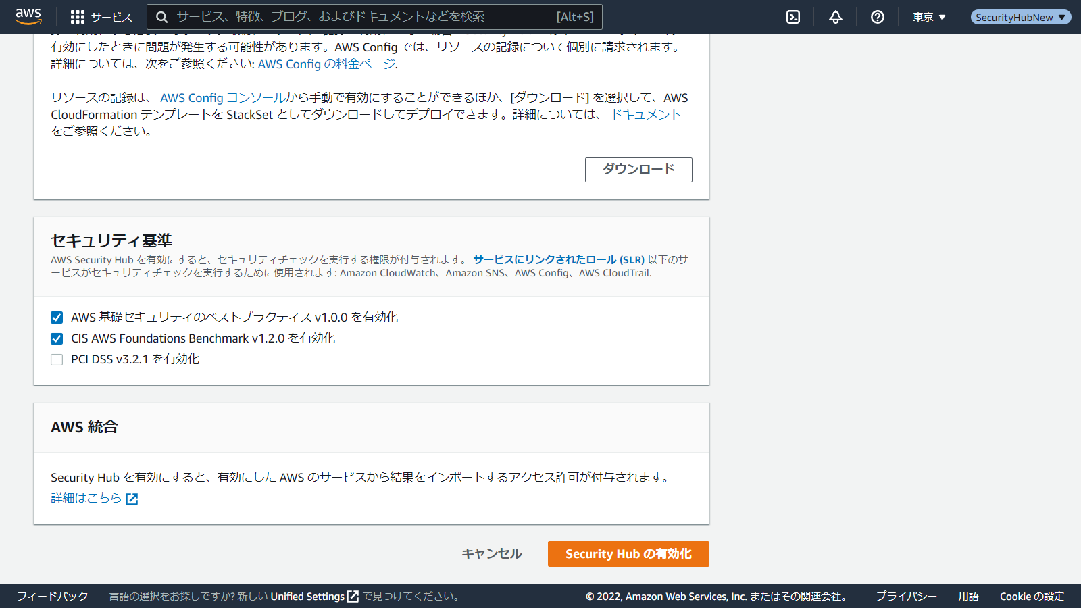1081x608 pixels.
Task: Expand the 東京 region dropdown
Action: pyautogui.click(x=929, y=17)
